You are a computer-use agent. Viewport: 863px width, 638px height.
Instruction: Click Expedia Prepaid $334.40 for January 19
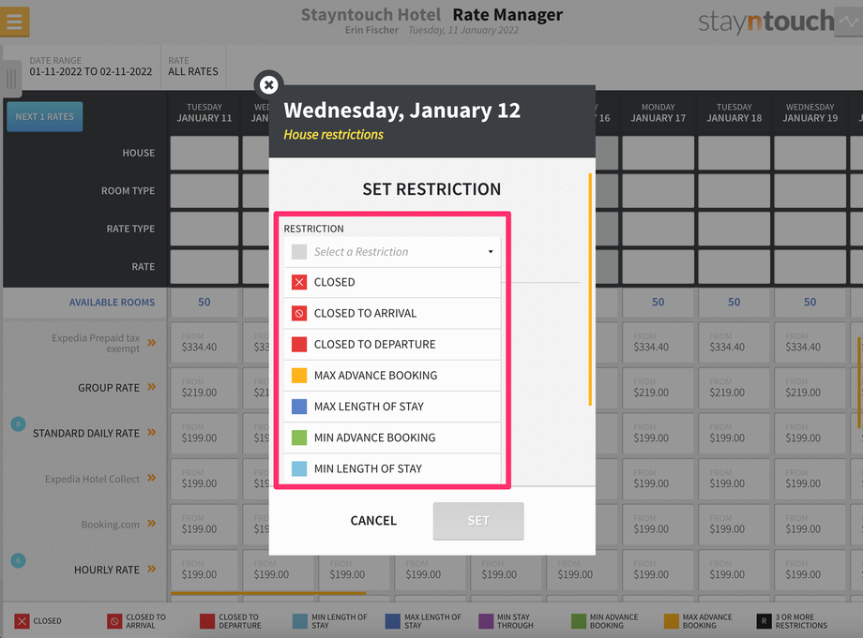[810, 342]
